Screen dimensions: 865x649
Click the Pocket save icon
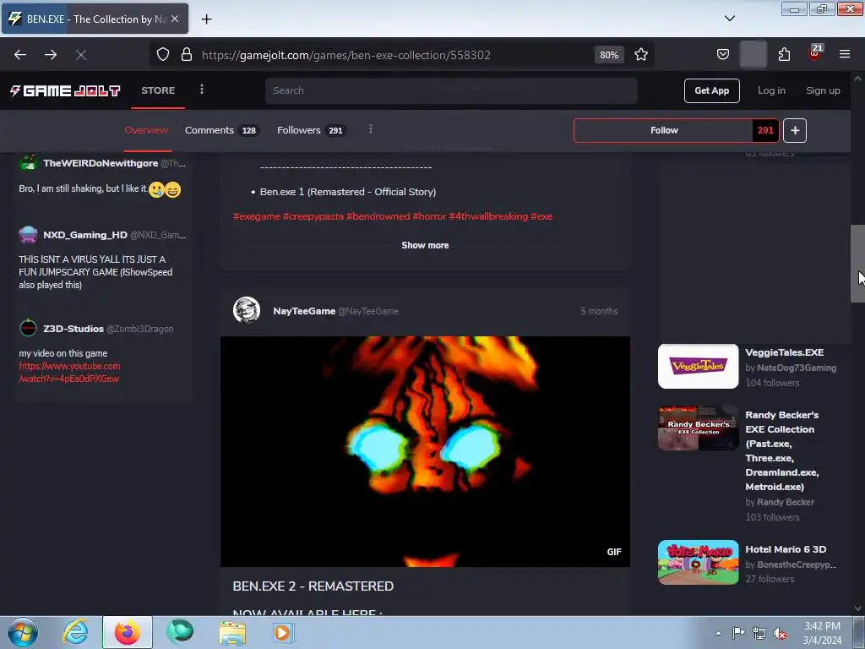[723, 55]
